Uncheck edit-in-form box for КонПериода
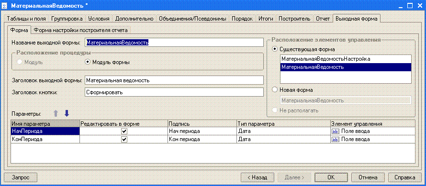 124,139
